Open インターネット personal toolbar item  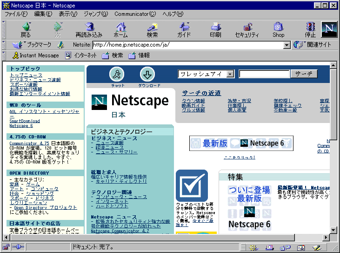pos(80,55)
